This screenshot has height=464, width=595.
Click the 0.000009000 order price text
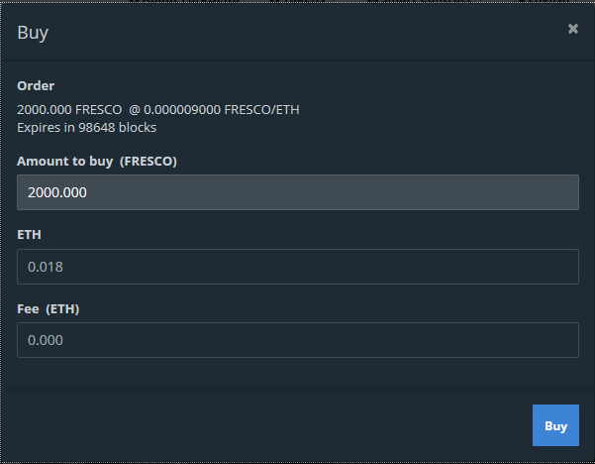click(183, 109)
